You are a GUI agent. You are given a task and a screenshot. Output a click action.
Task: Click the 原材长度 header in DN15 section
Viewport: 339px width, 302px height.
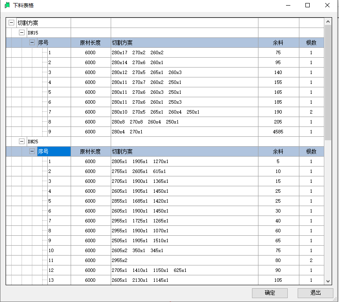pos(90,43)
